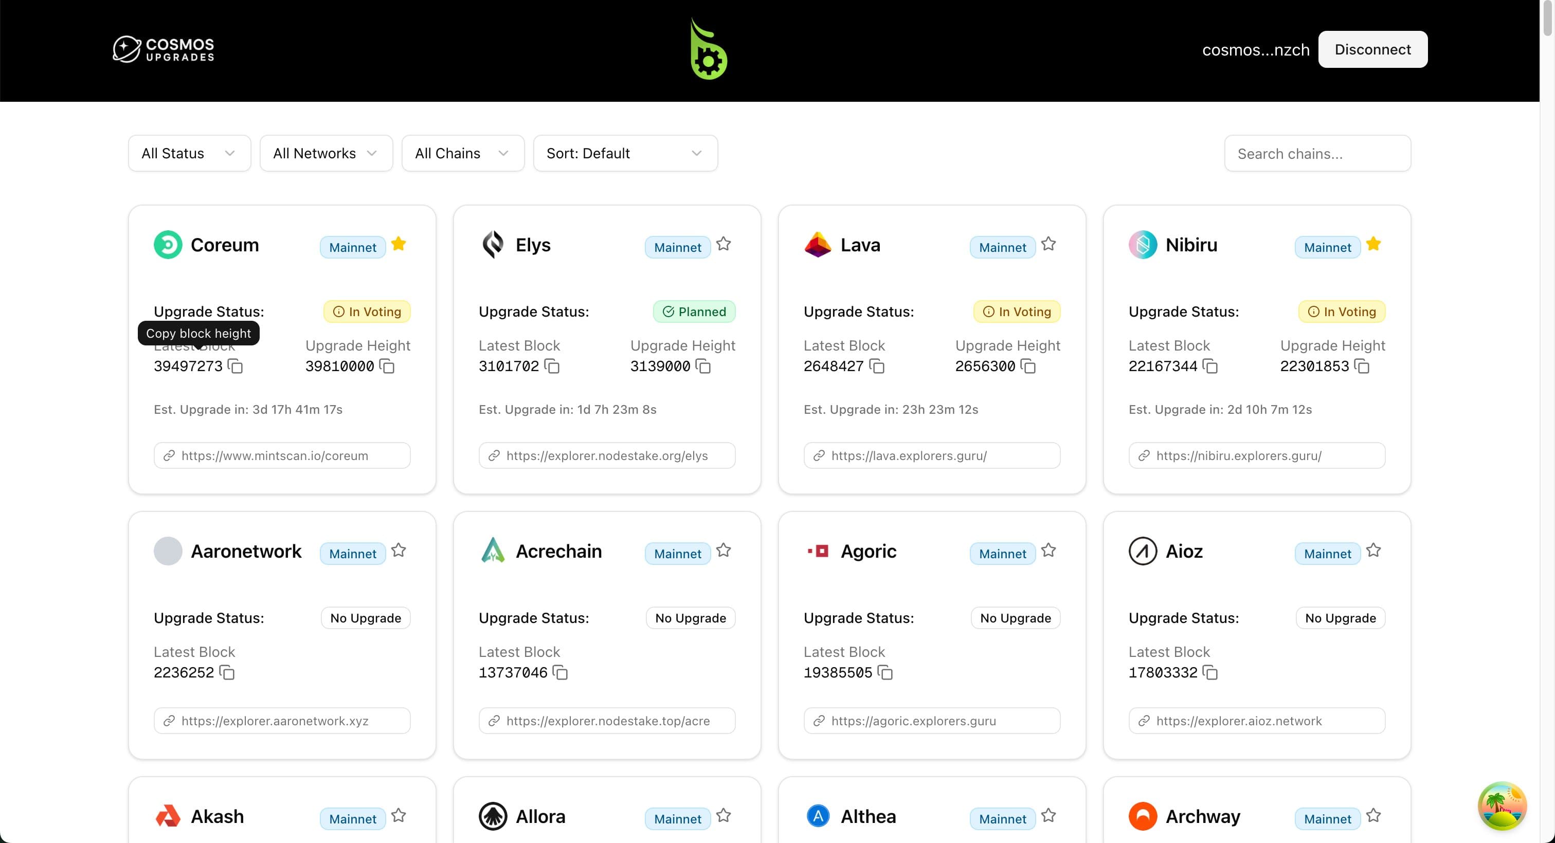
Task: Favorite Acrechain with the star
Action: (x=723, y=549)
